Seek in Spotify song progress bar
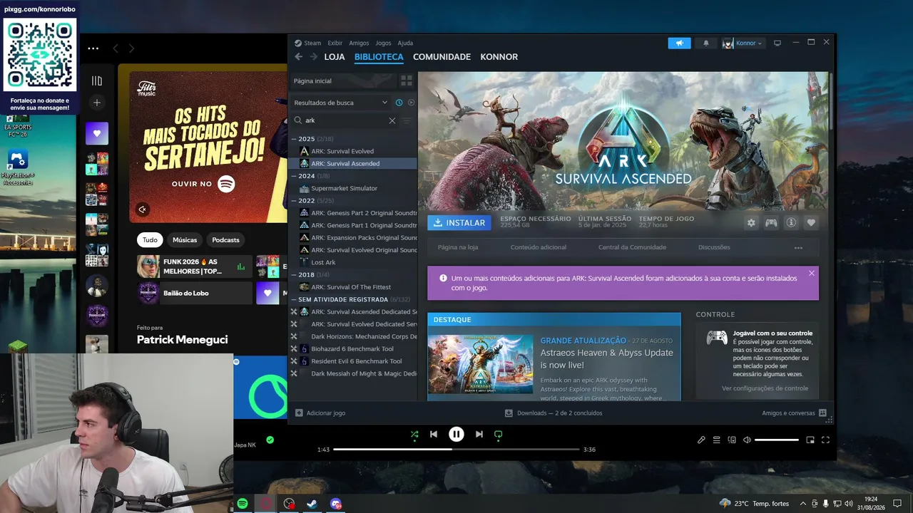The height and width of the screenshot is (513, 913). [x=456, y=450]
